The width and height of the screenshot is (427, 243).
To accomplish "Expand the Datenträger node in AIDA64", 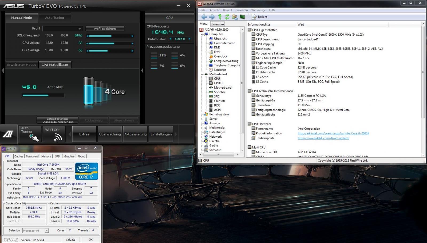I will tap(202, 132).
